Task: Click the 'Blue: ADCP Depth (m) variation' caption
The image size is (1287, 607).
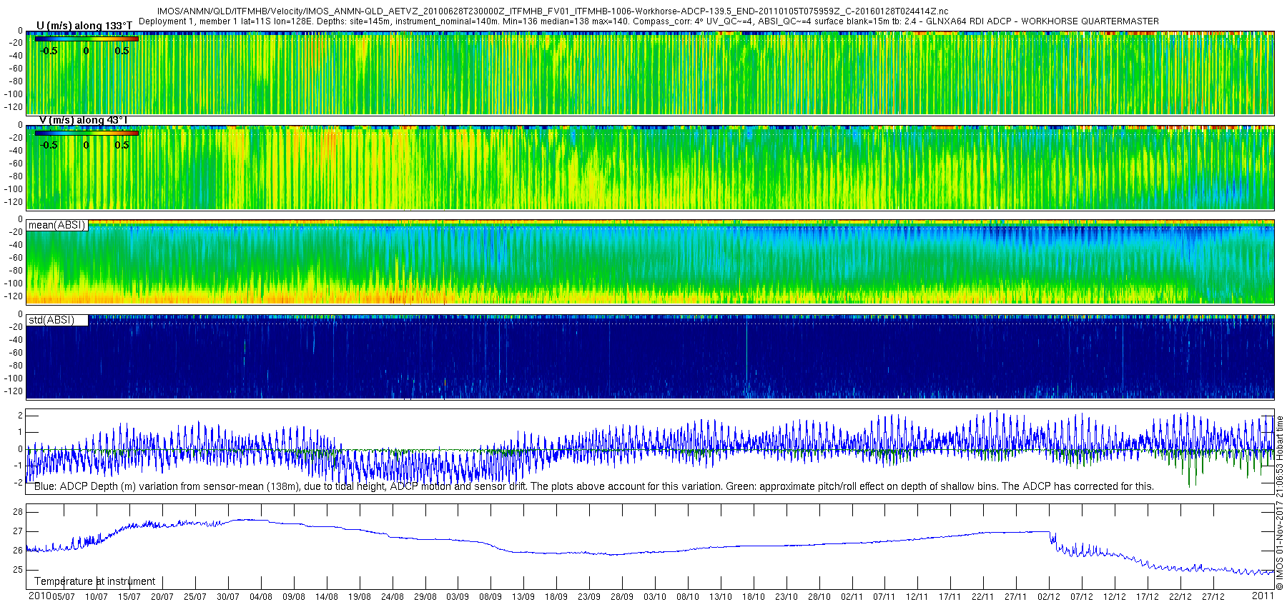Action: (593, 486)
